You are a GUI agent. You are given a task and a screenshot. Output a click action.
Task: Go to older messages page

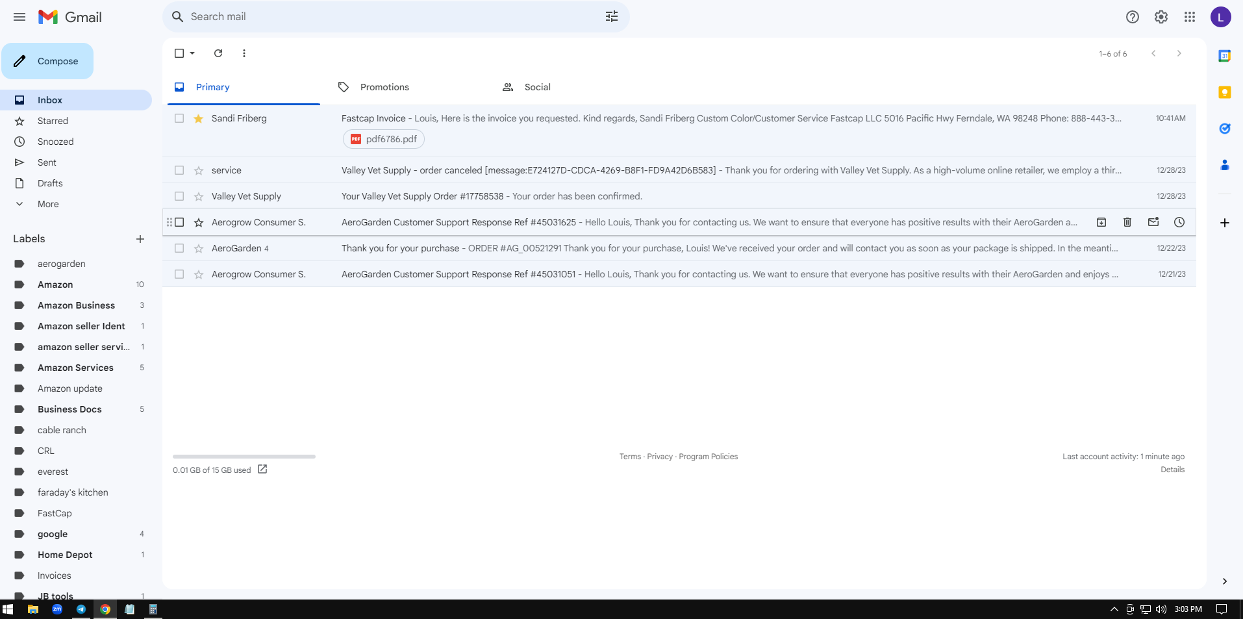click(x=1179, y=53)
